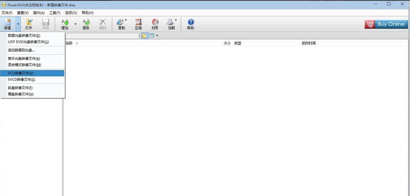Open an image with the 打开 icon

click(x=29, y=24)
